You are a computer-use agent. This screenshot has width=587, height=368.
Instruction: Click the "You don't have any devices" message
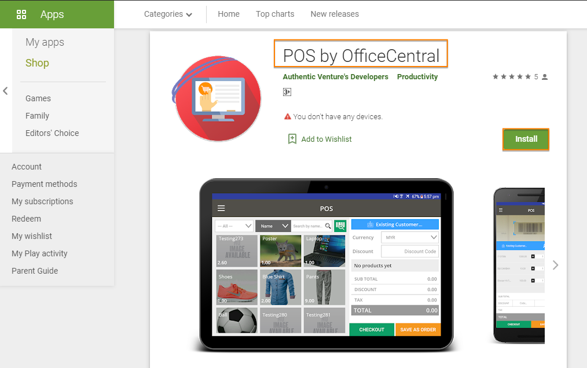click(x=337, y=116)
